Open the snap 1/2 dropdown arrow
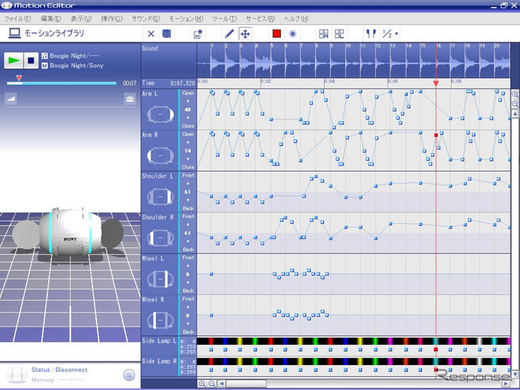The height and width of the screenshot is (390, 520). 396,34
